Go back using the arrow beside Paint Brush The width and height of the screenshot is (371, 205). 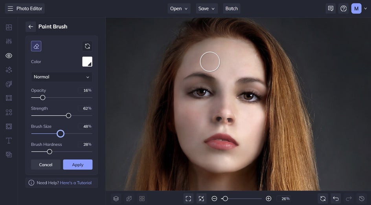[x=31, y=27]
